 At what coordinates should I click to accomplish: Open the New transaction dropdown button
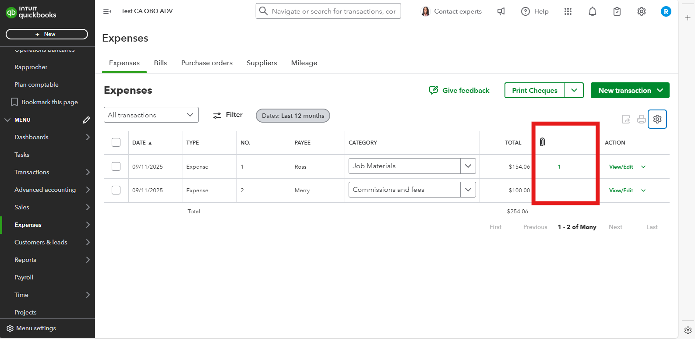pyautogui.click(x=630, y=90)
